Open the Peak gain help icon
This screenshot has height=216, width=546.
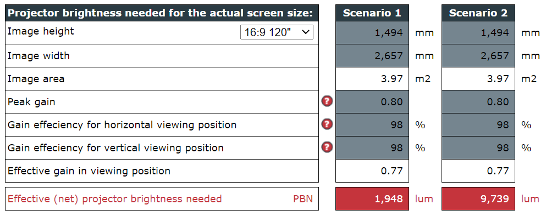point(327,101)
